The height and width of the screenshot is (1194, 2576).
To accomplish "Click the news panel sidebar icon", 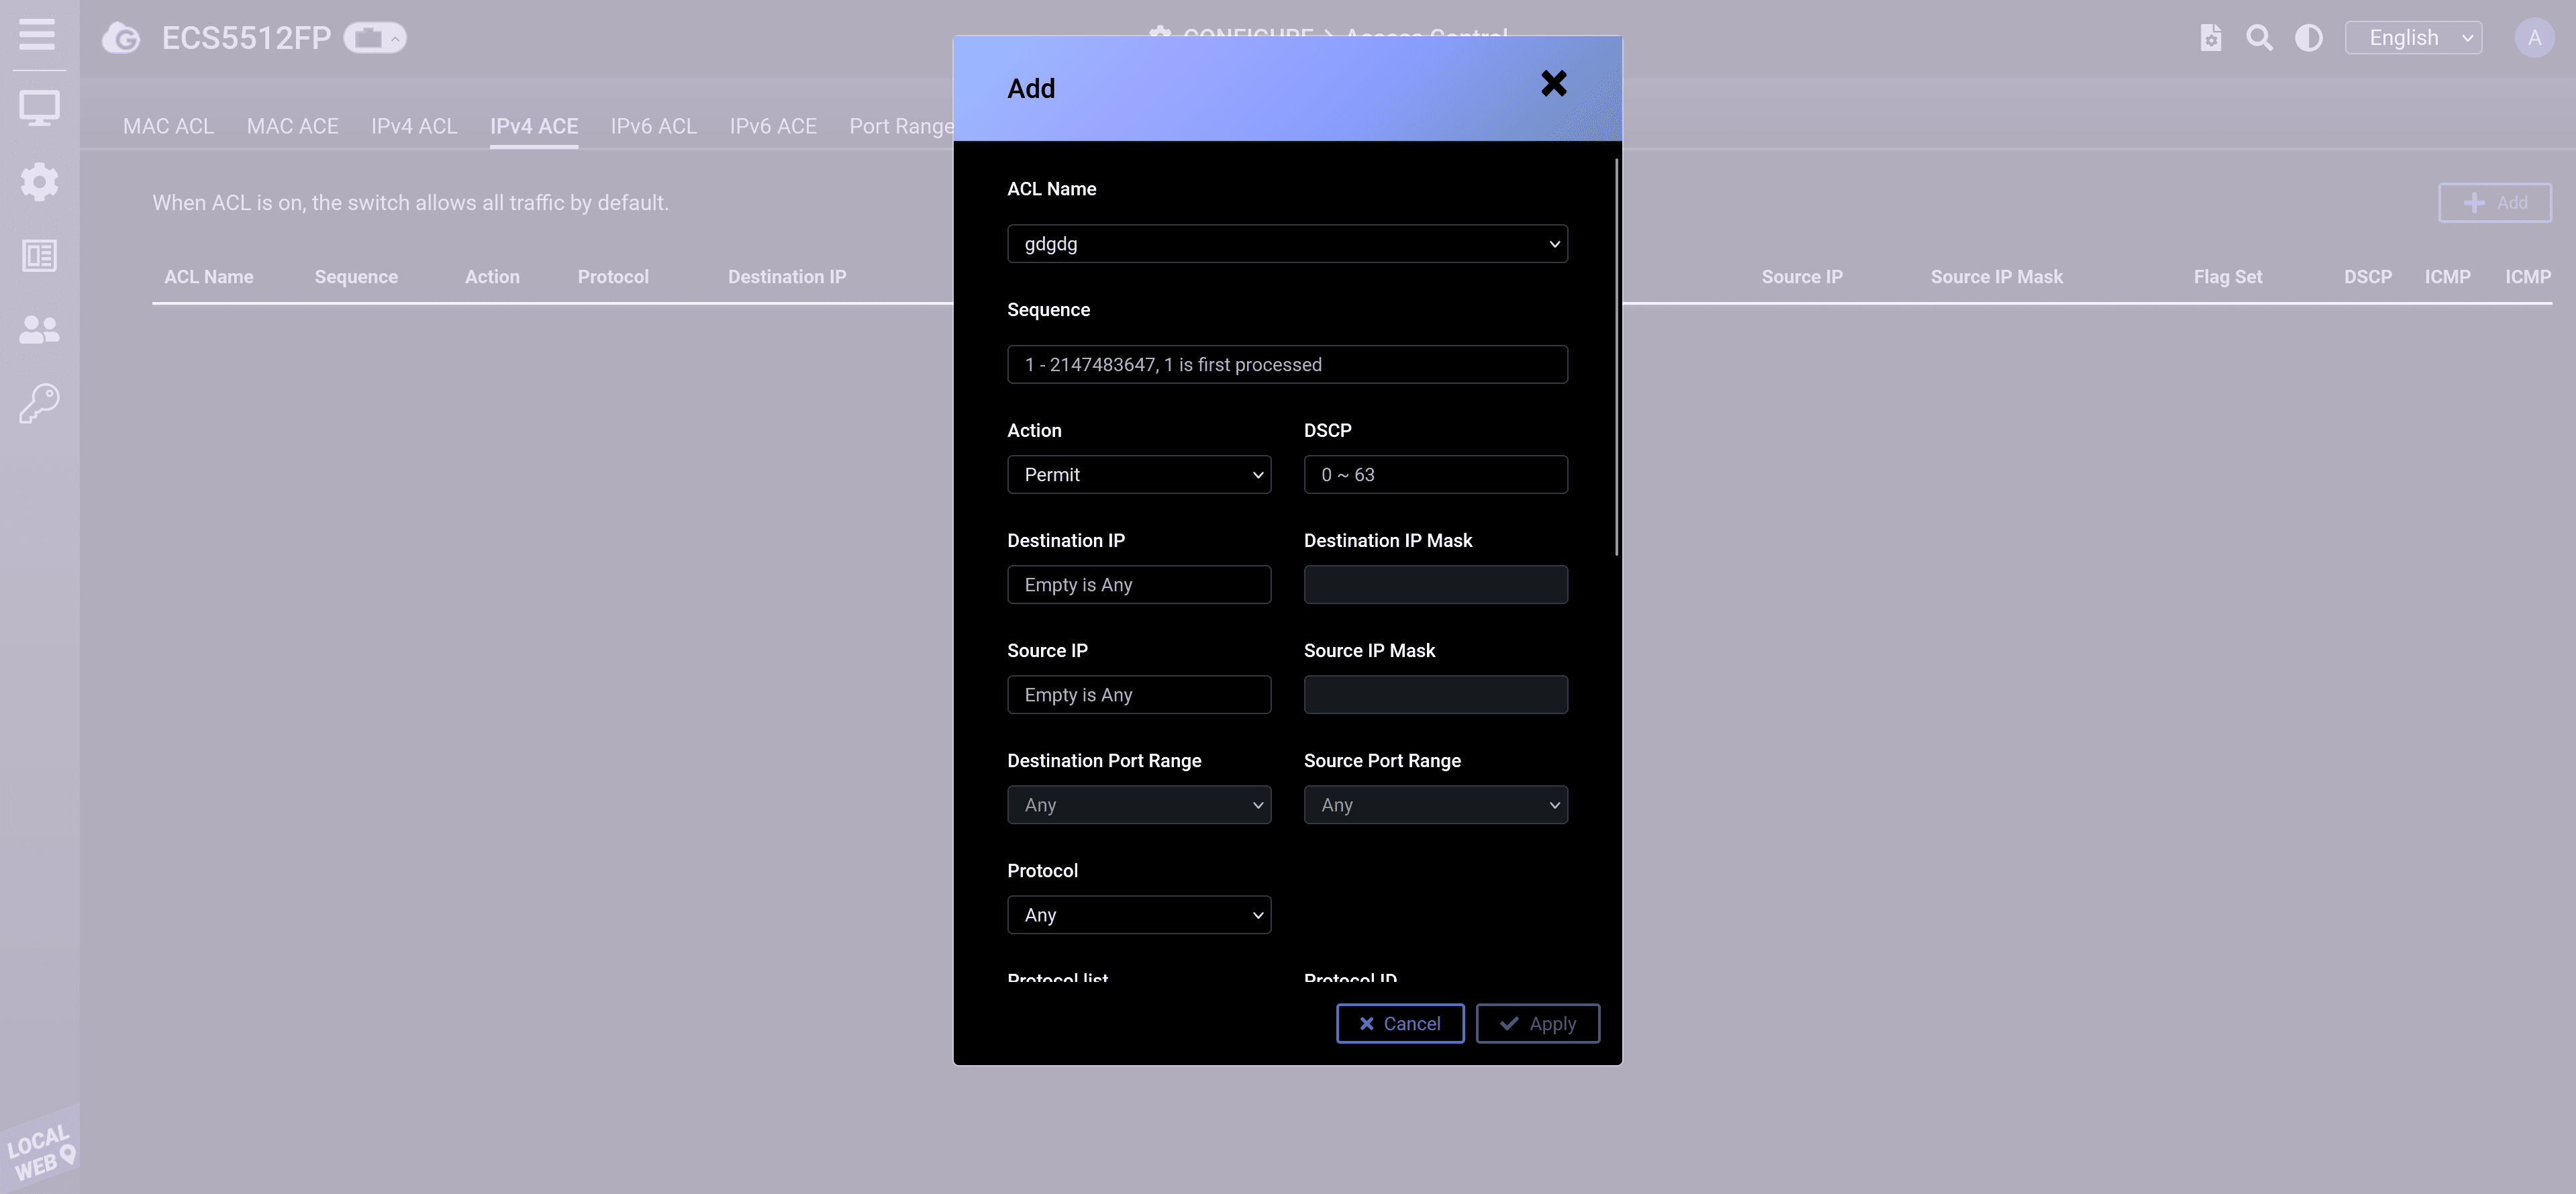I will click(x=39, y=256).
